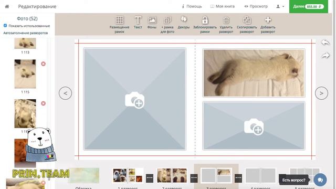Add a photo frame with + рамка для фото
The image size is (336, 189).
[167, 25]
